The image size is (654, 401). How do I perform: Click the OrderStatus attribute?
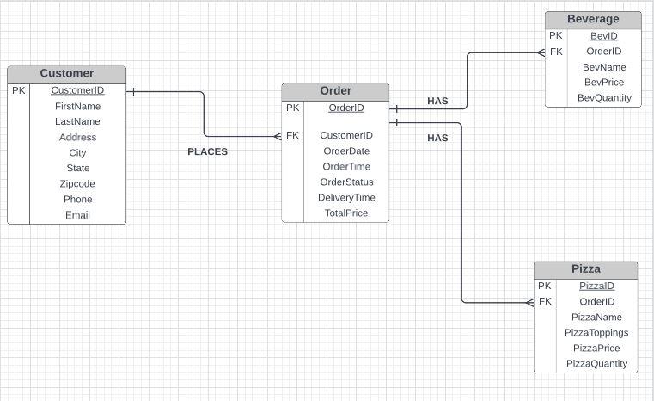pos(346,182)
